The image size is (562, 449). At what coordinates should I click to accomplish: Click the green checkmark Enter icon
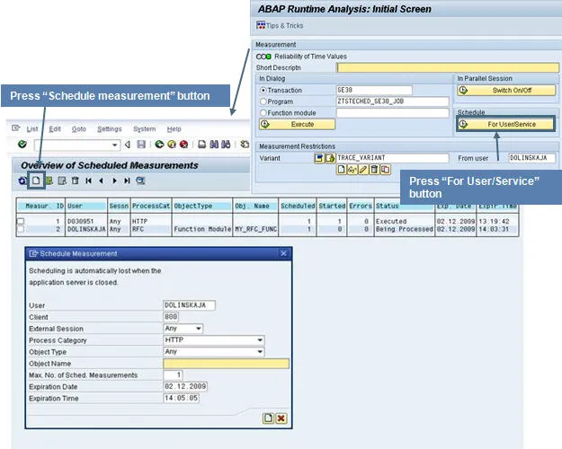22,145
